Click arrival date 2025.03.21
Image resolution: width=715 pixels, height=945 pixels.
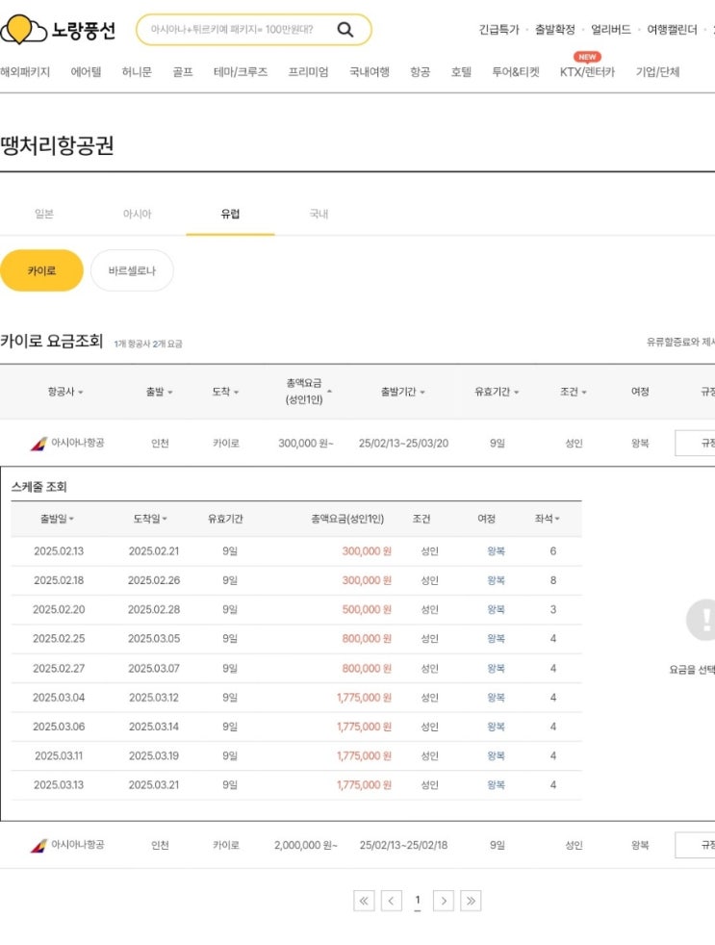pos(154,785)
